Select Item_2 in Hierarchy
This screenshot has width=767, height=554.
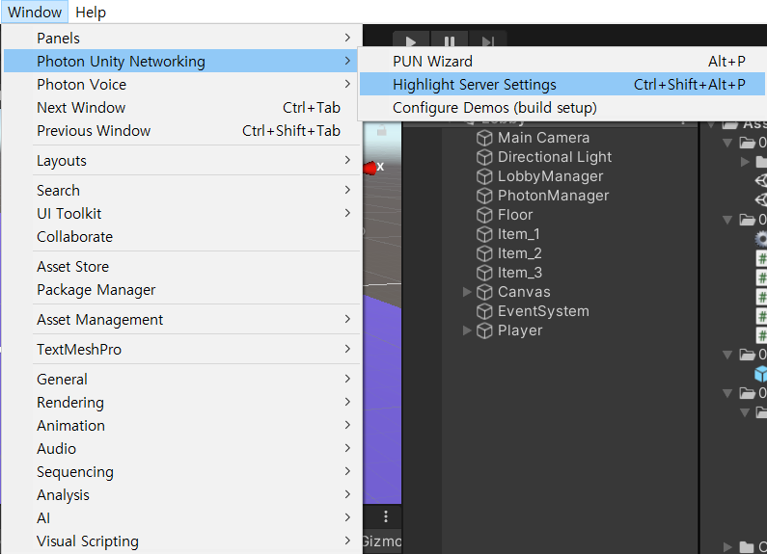(x=519, y=253)
